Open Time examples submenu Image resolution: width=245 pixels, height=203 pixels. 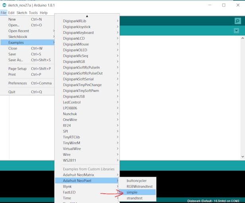87,198
